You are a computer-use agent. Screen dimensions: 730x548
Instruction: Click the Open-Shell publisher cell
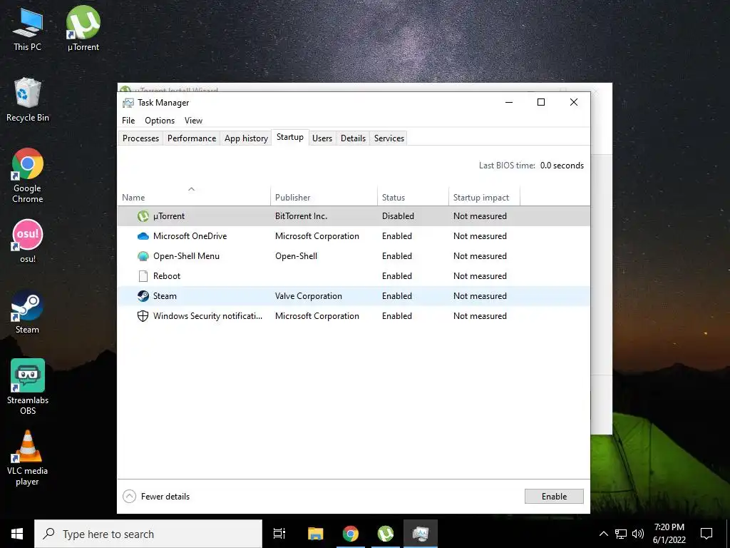click(296, 256)
